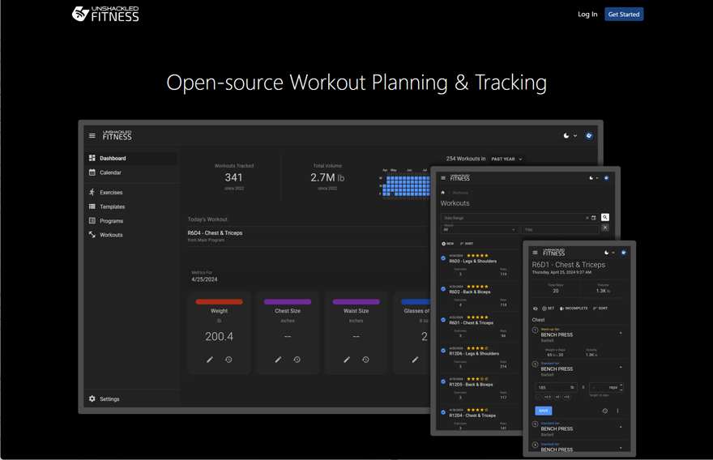Open Chest Size history icon
713x460 pixels.
pyautogui.click(x=297, y=360)
